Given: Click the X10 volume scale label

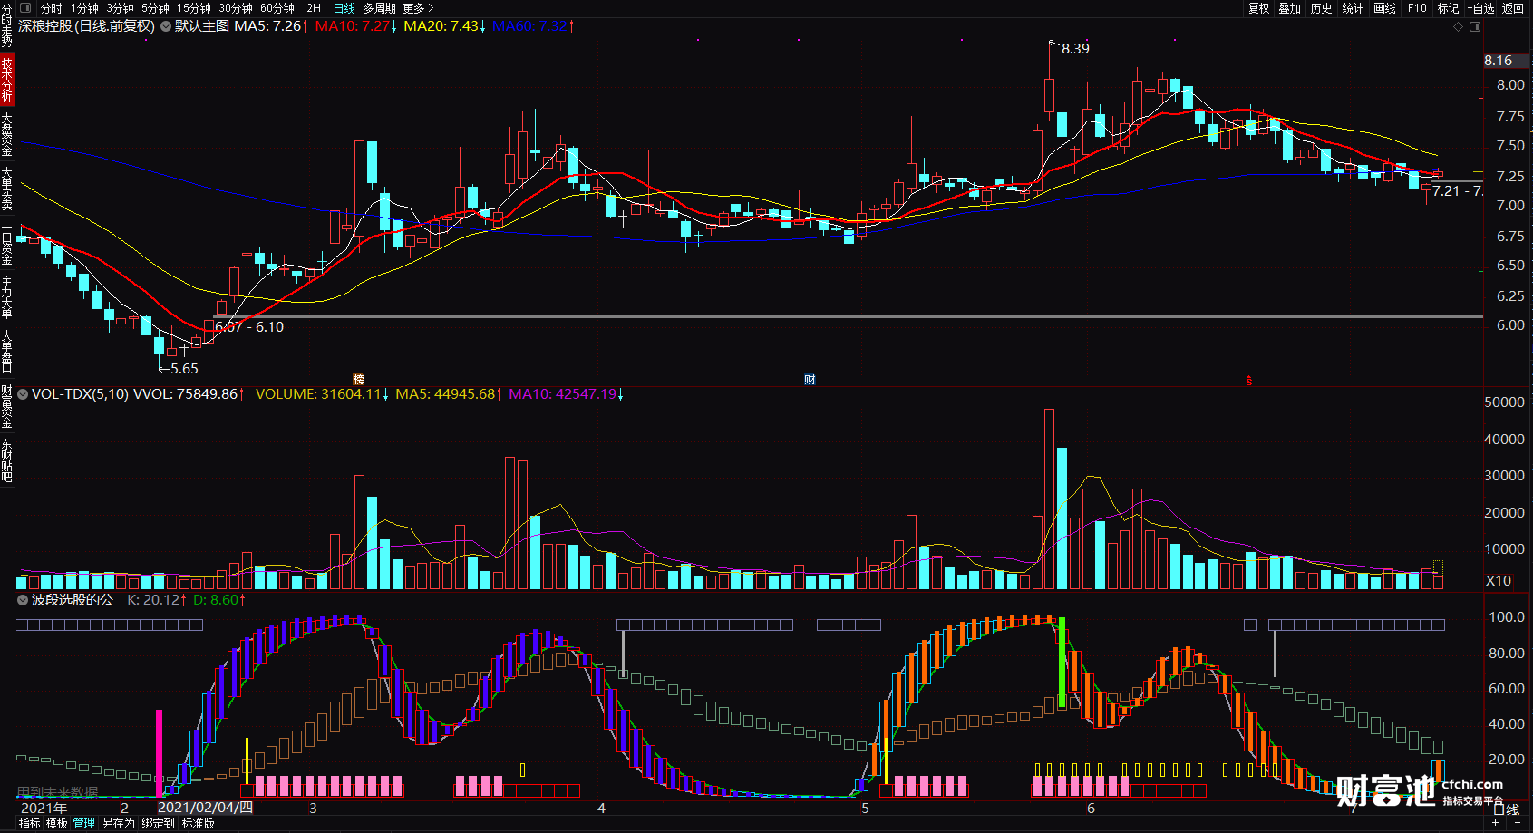Looking at the screenshot, I should (x=1499, y=580).
